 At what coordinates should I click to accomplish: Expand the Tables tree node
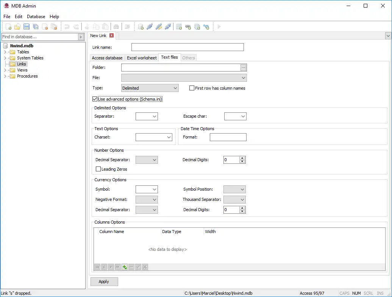click(x=5, y=52)
